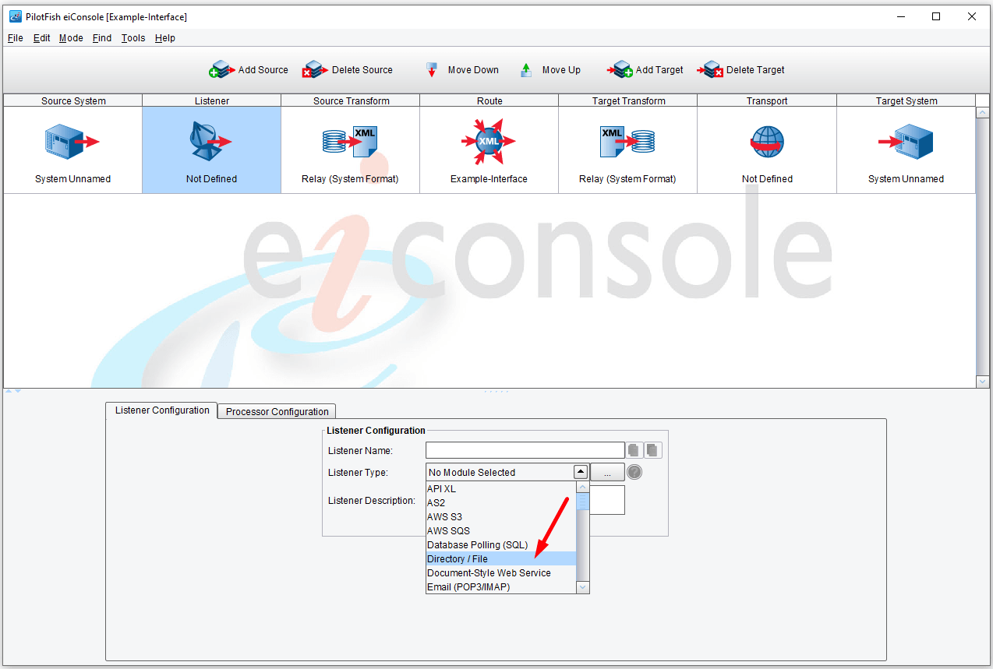Click the Add Target toolbar icon
Viewport: 993px width, 669px height.
point(620,70)
